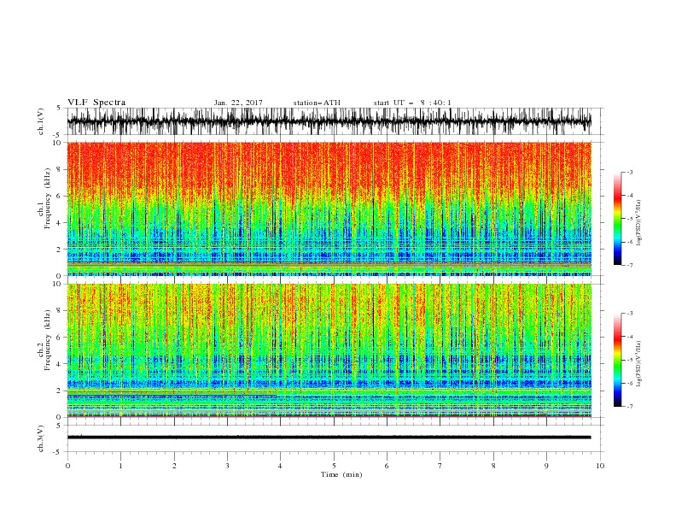Click time axis tick label "9"
This screenshot has height=523, width=676.
tap(546, 466)
